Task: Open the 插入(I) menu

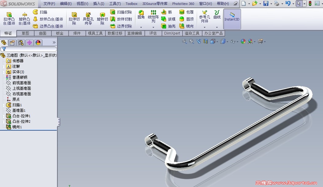Action: pyautogui.click(x=99, y=4)
